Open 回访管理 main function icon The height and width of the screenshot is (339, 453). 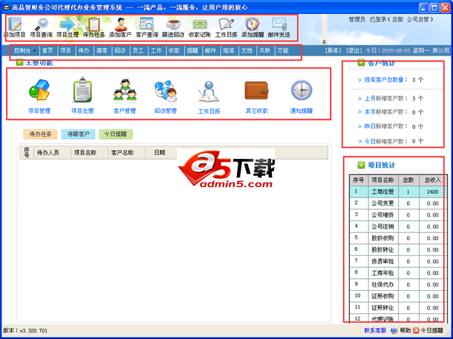click(x=166, y=91)
